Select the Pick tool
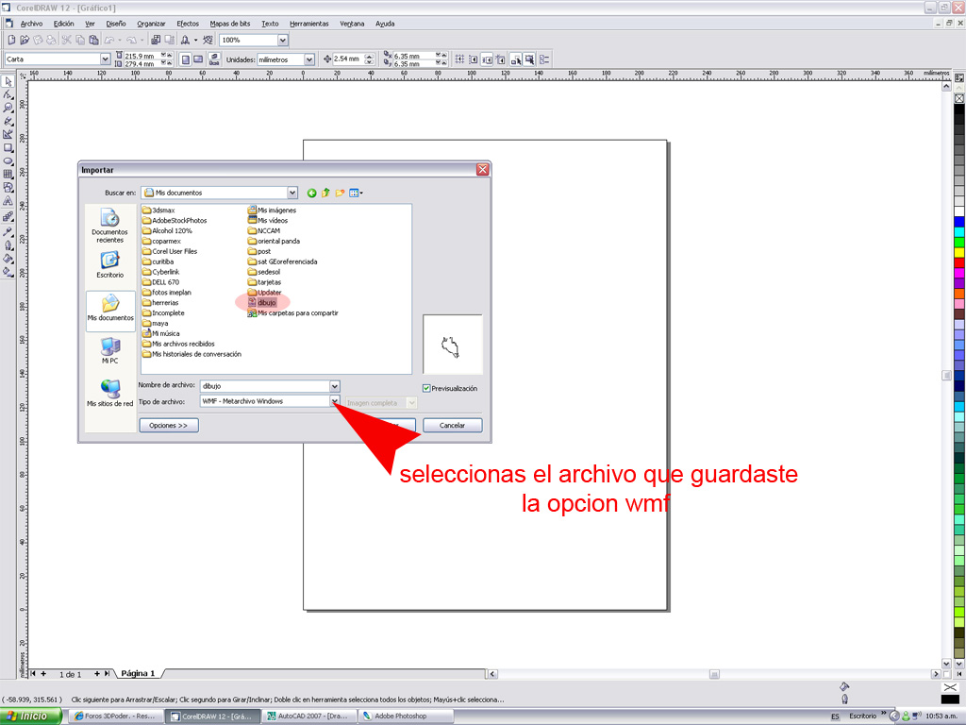 coord(8,81)
